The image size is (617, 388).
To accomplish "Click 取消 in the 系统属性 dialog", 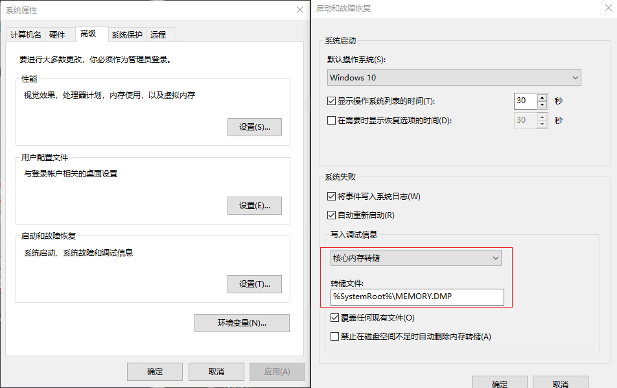I will (216, 372).
